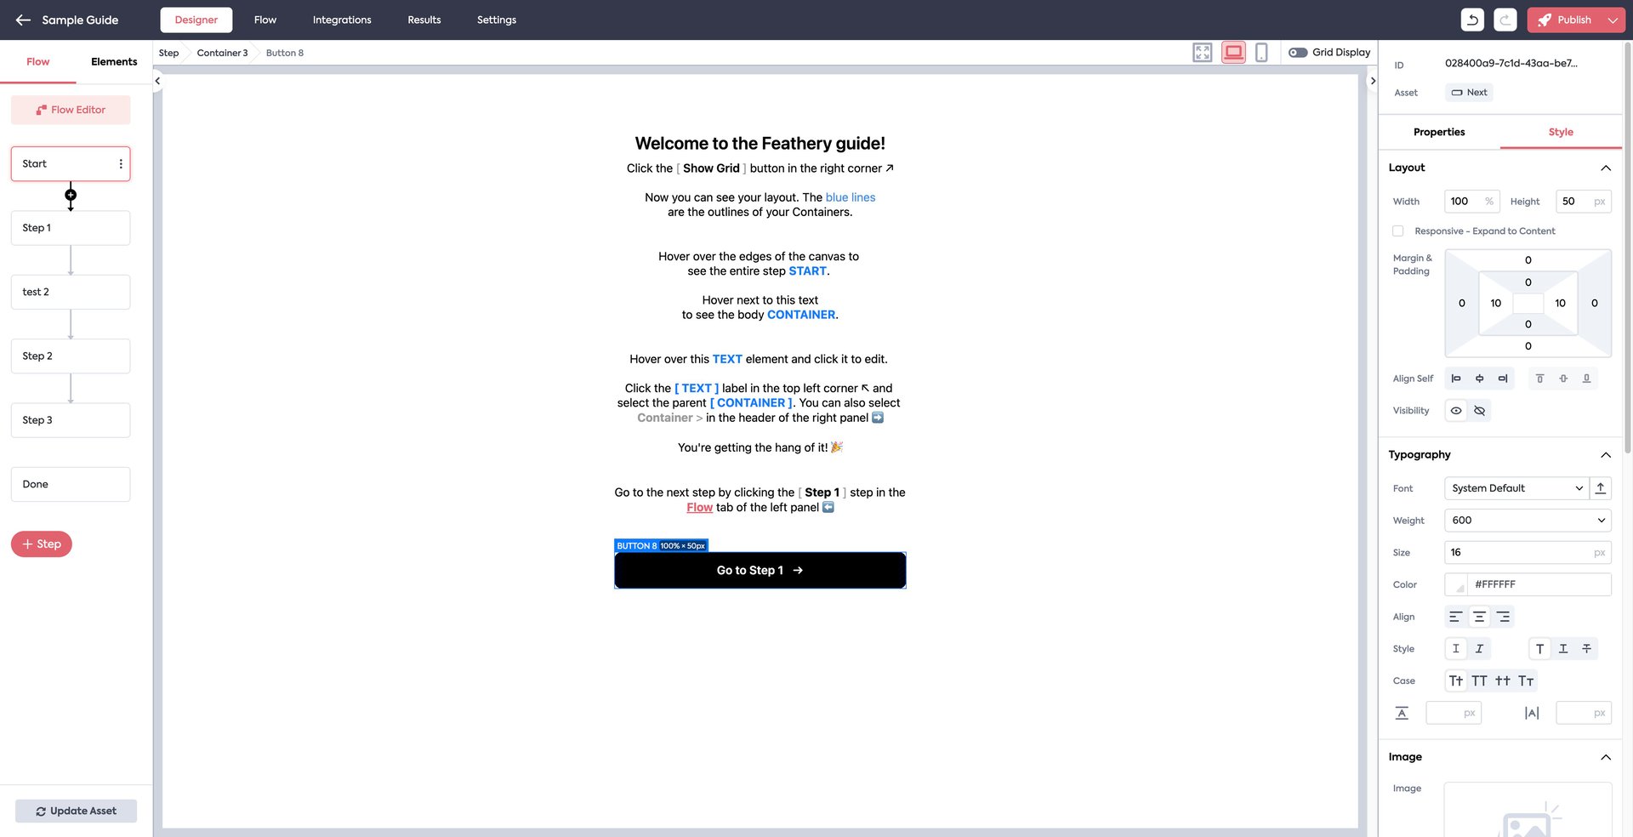1633x837 pixels.
Task: Open the Integrations tab
Action: [342, 20]
